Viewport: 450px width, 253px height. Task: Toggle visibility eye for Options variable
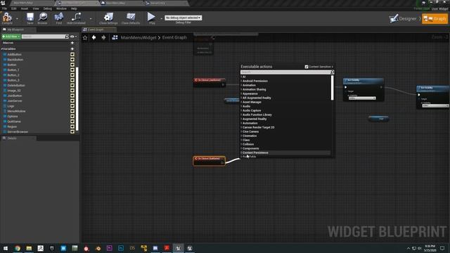(x=72, y=116)
